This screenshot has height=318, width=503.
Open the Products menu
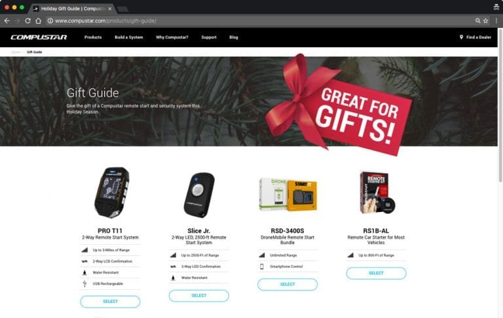(93, 37)
